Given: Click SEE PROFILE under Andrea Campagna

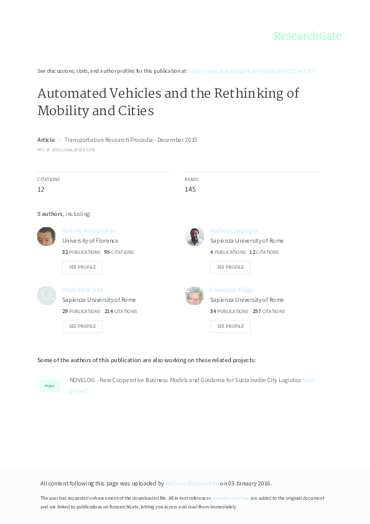Looking at the screenshot, I should 230,267.
